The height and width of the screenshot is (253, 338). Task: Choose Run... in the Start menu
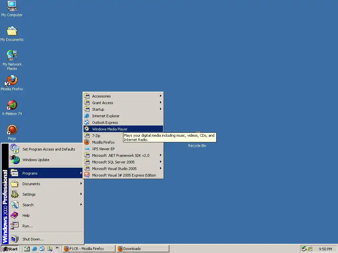(x=46, y=226)
